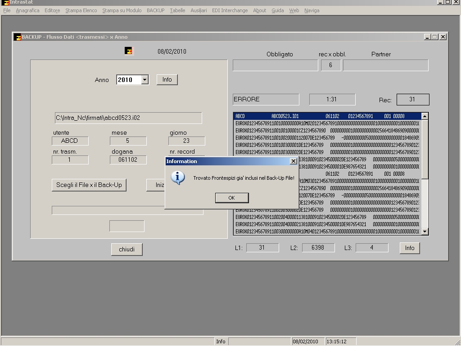Viewport: 461px width, 346px height.
Task: Click the Partner field
Action: 386,65
